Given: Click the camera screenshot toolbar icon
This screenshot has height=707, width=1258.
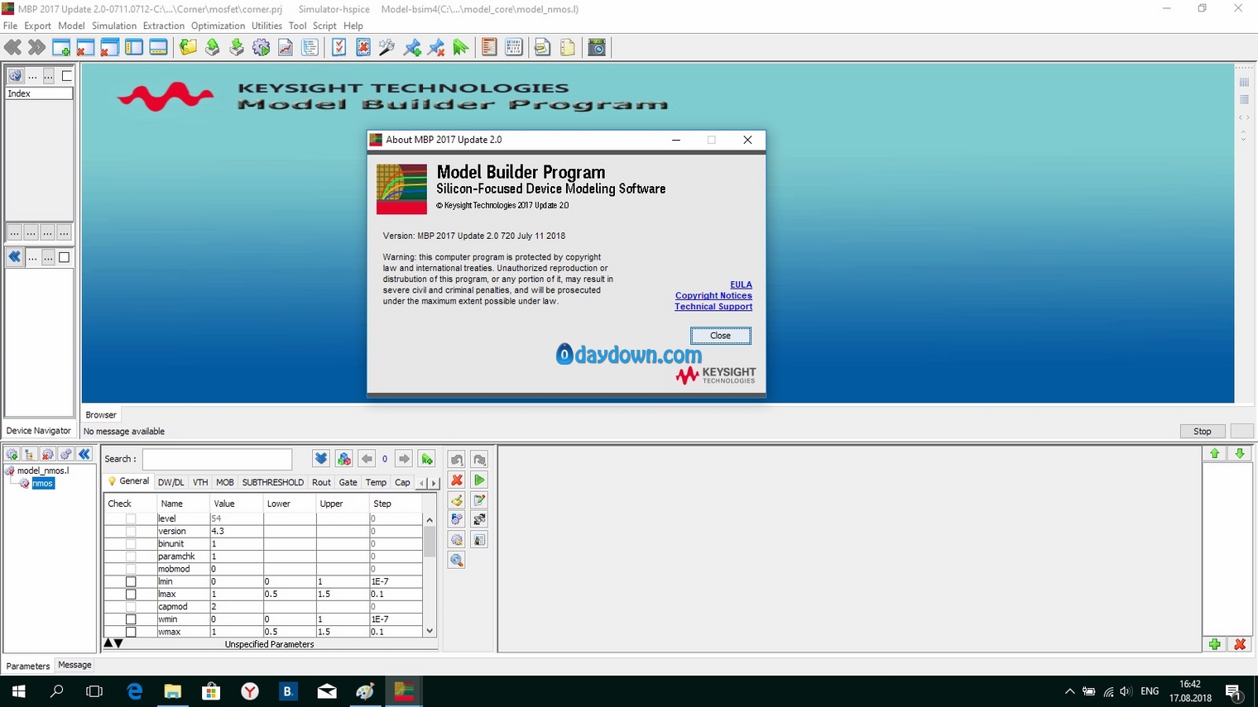Looking at the screenshot, I should click(597, 47).
